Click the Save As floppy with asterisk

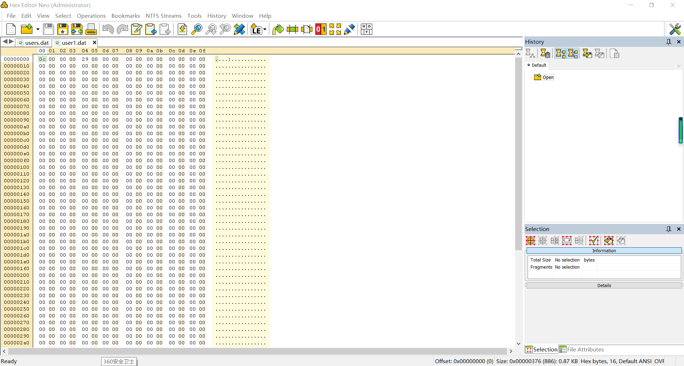tap(63, 29)
